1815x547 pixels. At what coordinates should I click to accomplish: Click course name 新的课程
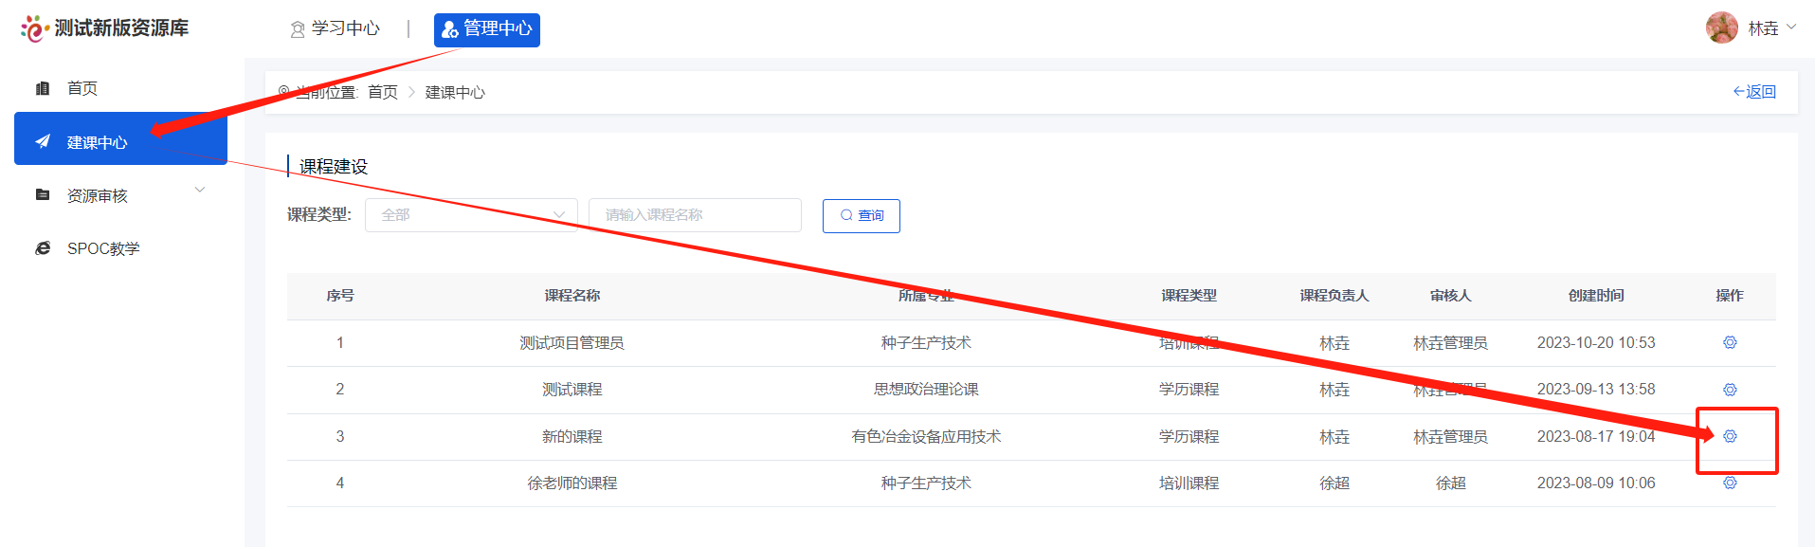click(572, 437)
